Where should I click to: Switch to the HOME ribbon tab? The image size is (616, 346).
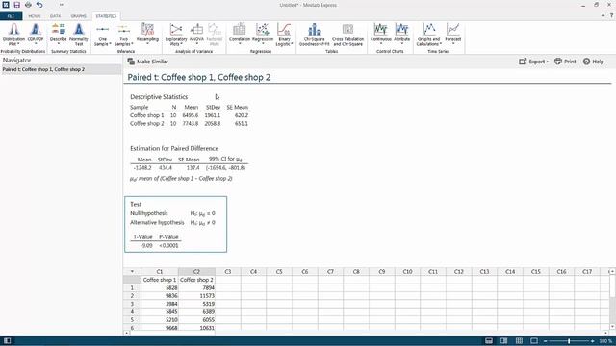click(35, 16)
